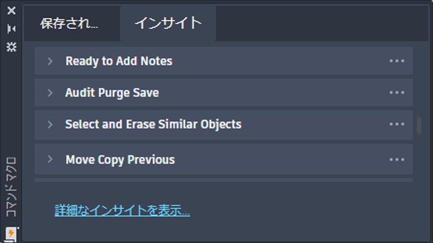Close the コマンドマクロ palette
Screen dimensions: 433x243
(x=11, y=10)
